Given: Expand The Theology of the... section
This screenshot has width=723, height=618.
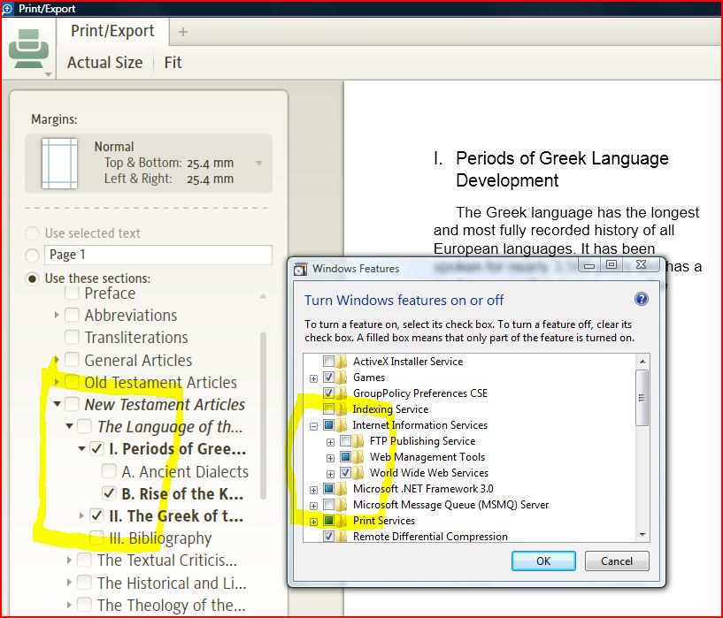Looking at the screenshot, I should click(69, 605).
